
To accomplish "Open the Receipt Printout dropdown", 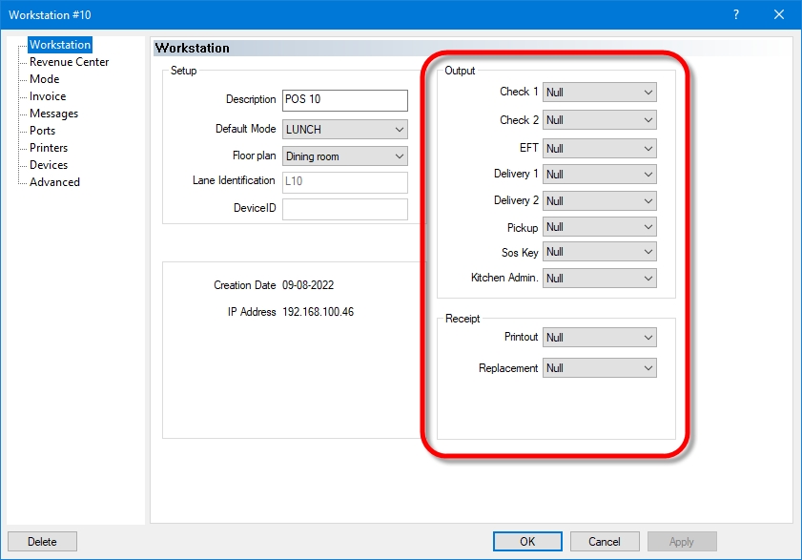I will pyautogui.click(x=599, y=338).
